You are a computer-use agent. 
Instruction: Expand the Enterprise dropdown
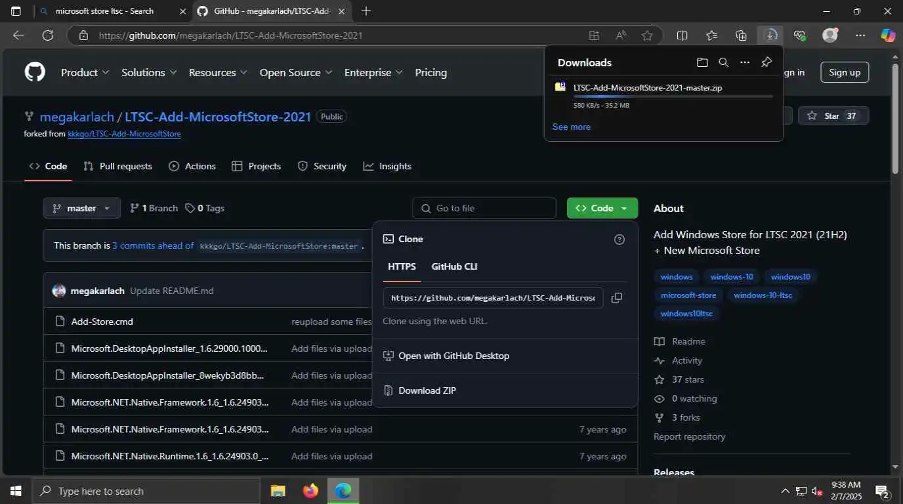click(x=373, y=72)
